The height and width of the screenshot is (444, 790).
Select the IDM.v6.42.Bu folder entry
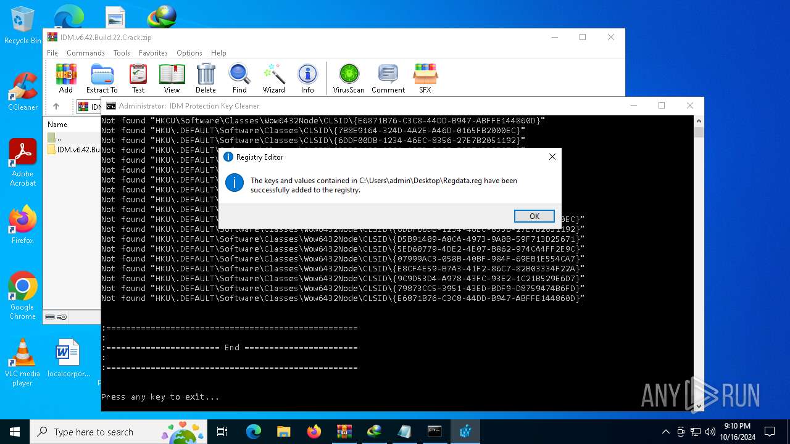(x=73, y=149)
